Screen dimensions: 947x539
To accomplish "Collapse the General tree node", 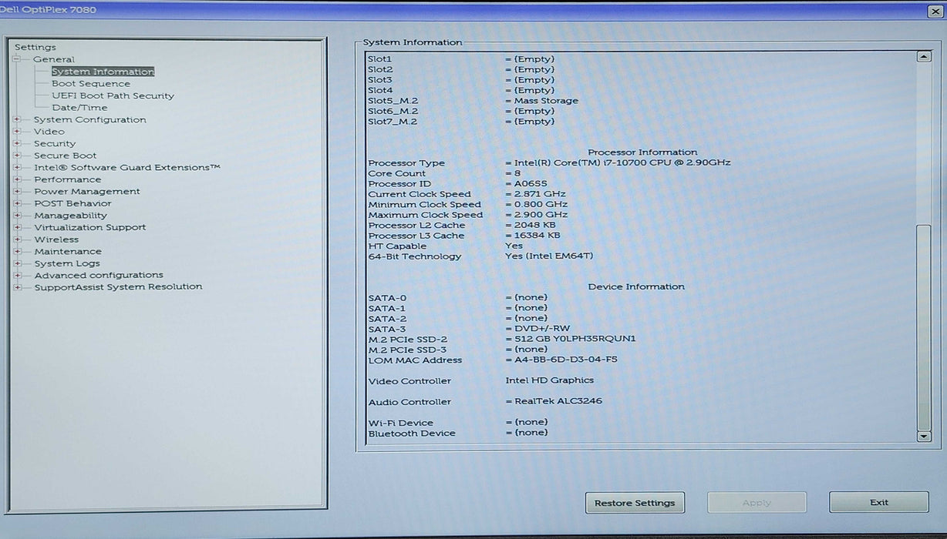I will [16, 59].
